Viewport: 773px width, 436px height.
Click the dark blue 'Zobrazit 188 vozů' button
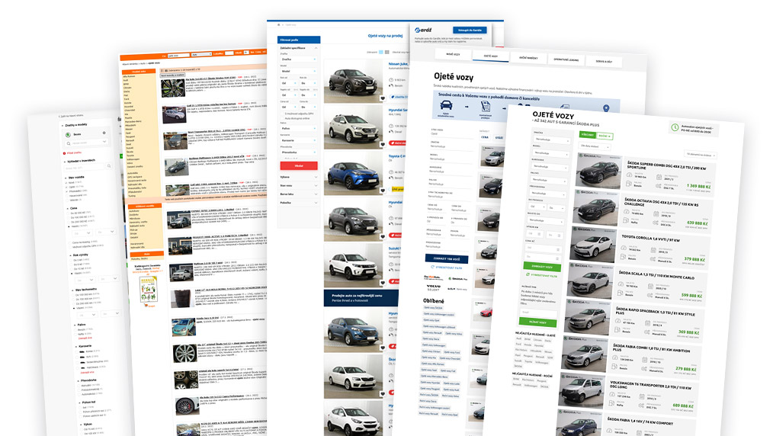[446, 258]
